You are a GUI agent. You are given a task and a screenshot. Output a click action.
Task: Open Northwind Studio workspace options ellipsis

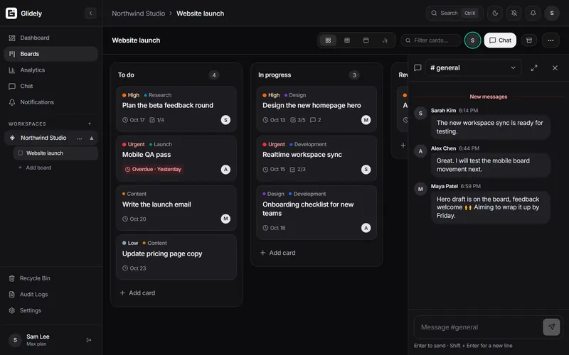click(79, 138)
